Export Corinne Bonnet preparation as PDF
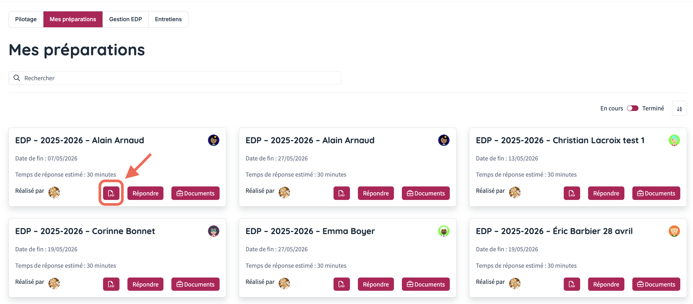The width and height of the screenshot is (693, 304). (x=111, y=284)
